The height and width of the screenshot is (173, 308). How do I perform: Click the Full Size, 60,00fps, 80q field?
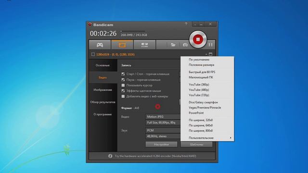pos(163,123)
